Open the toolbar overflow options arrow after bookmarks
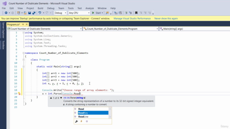 (x=153, y=14)
